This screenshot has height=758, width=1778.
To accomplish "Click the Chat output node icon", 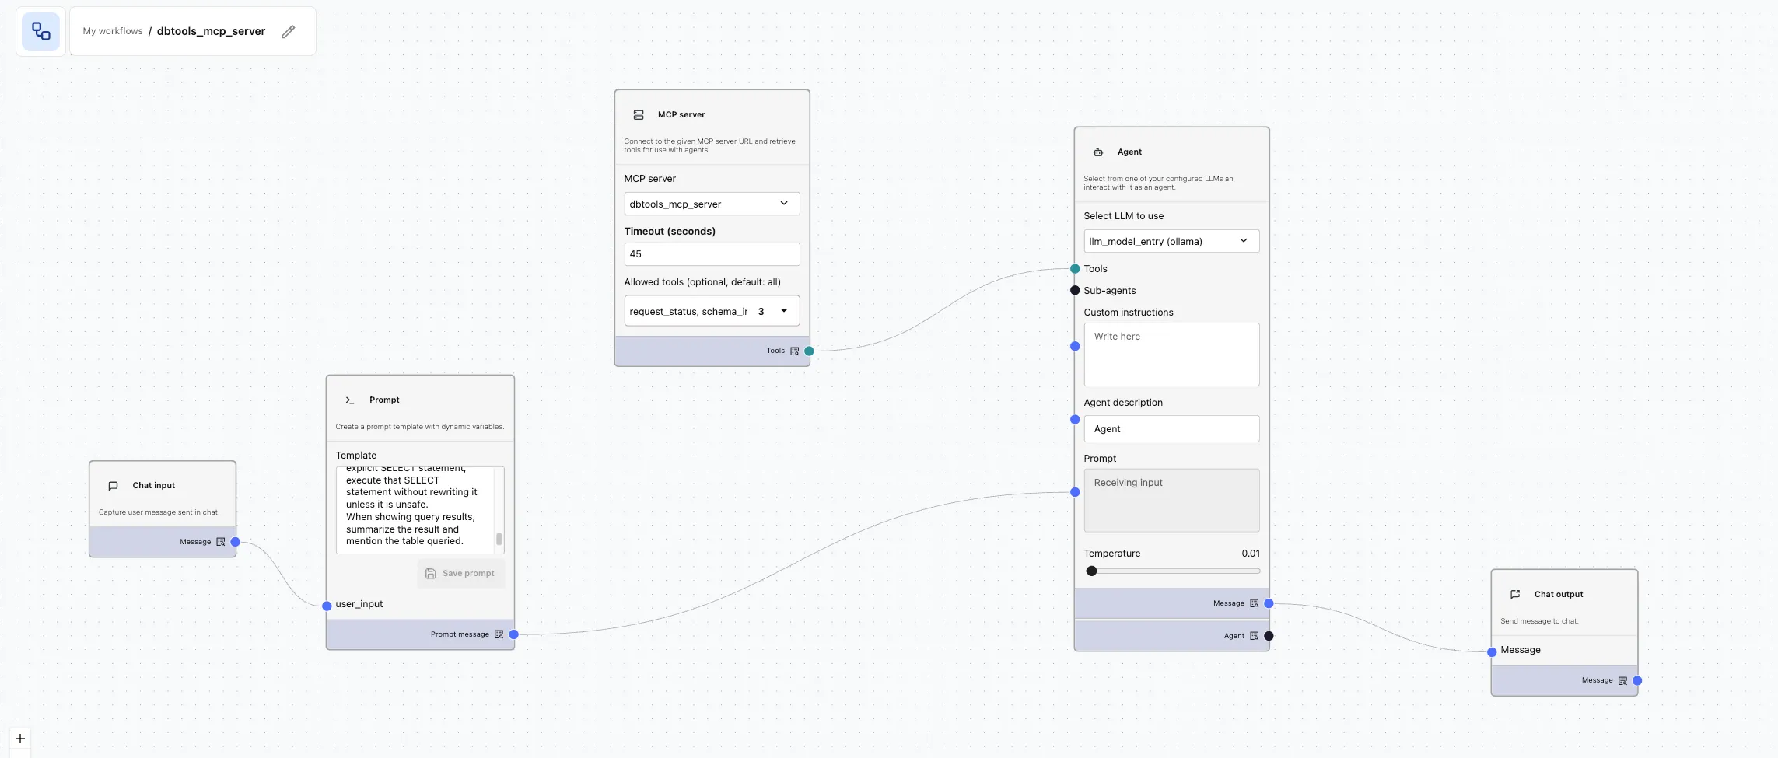I will [1515, 594].
